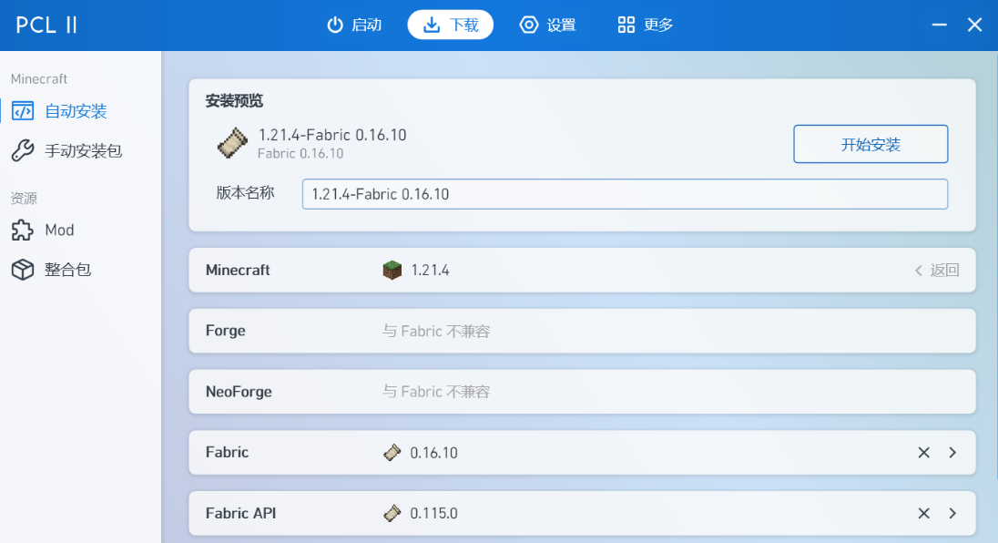Viewport: 998px width, 543px height.
Task: Open the 更多 tab
Action: click(646, 25)
